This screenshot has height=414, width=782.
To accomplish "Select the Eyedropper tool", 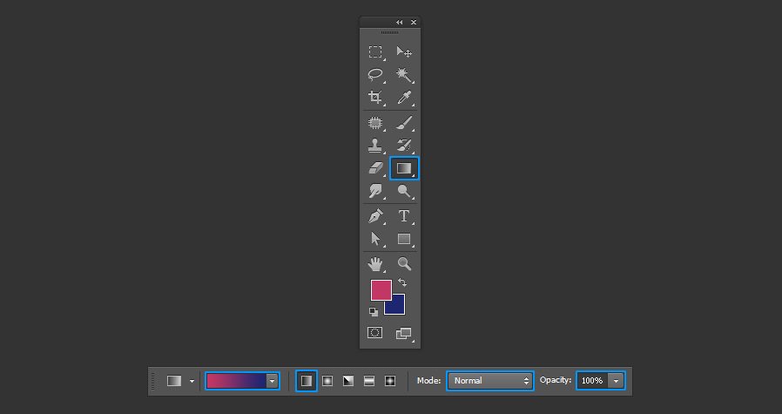I will pyautogui.click(x=404, y=97).
